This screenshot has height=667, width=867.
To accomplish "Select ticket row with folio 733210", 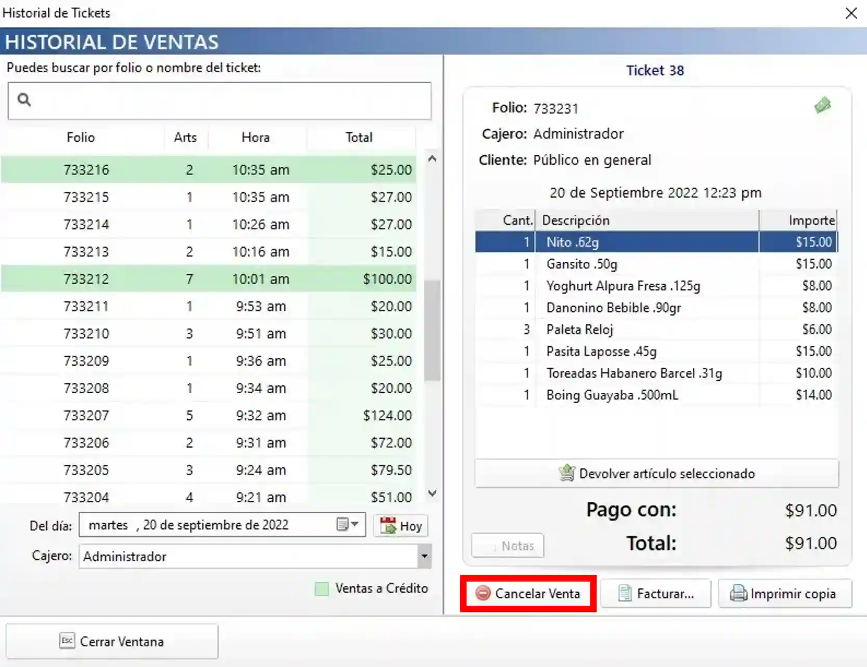I will 209,333.
